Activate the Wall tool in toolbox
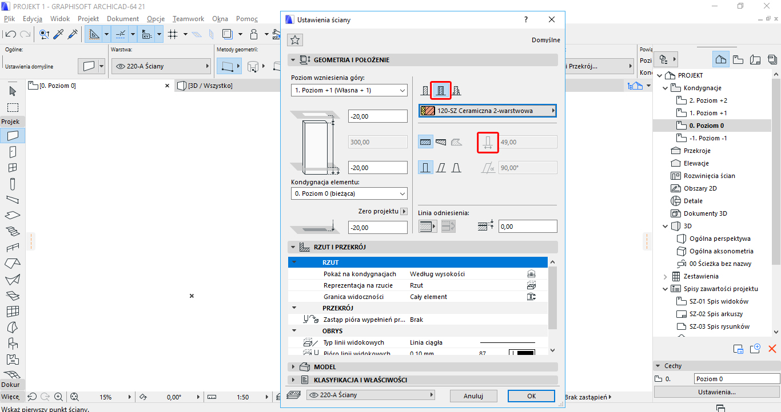This screenshot has height=412, width=781. [13, 136]
